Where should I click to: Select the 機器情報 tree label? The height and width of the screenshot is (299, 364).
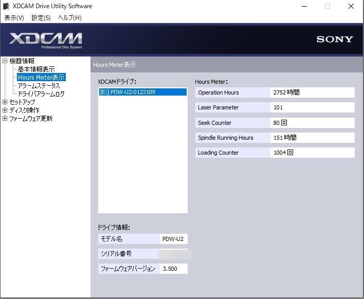(22, 61)
